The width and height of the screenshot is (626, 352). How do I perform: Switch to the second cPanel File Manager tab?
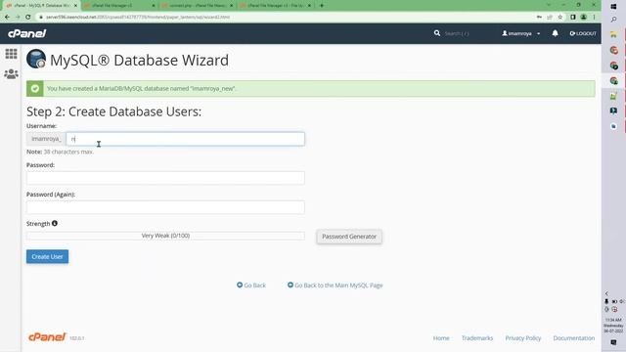coord(119,6)
